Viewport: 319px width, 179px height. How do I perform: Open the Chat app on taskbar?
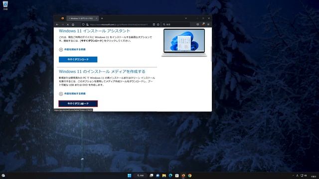click(158, 176)
